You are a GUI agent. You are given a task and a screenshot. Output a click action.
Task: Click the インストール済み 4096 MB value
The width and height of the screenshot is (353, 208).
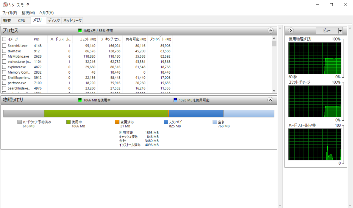(x=152, y=145)
